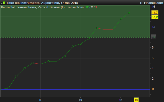The image size is (164, 102).
Task: Click the x-axis label 5
Action: [40, 100]
